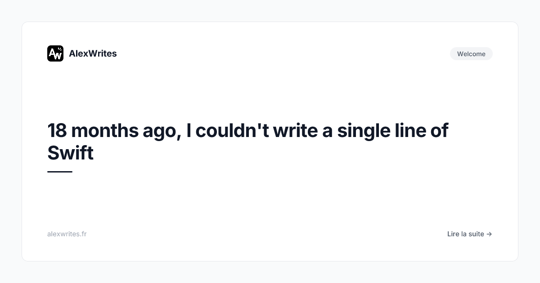The width and height of the screenshot is (540, 283).
Task: Select the Welcome tag badge
Action: pyautogui.click(x=471, y=54)
